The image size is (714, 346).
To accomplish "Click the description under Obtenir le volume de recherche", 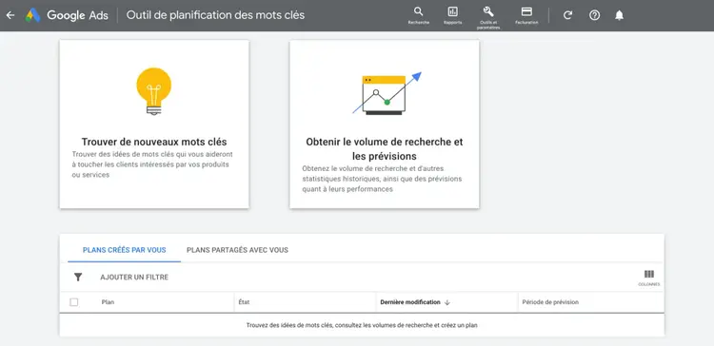I will click(382, 179).
